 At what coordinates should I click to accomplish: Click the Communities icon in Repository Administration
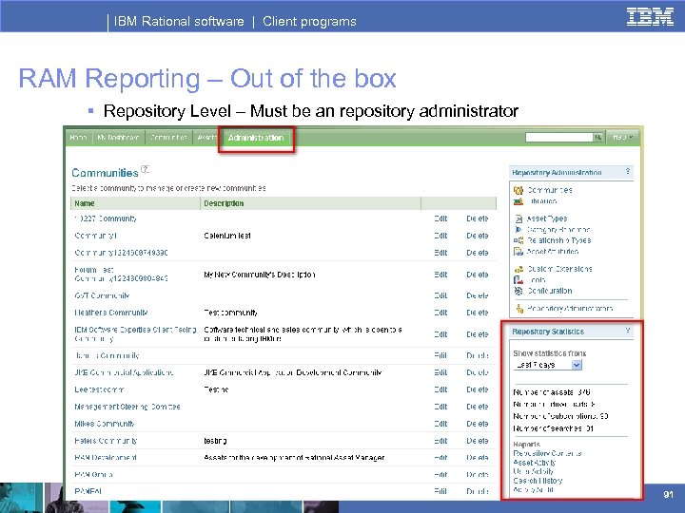[x=519, y=190]
